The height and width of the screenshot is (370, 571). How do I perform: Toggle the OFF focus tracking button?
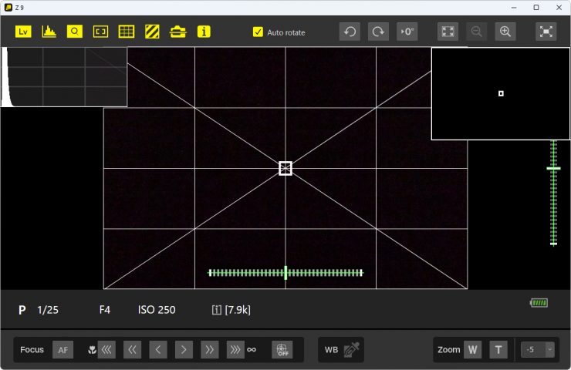(282, 350)
